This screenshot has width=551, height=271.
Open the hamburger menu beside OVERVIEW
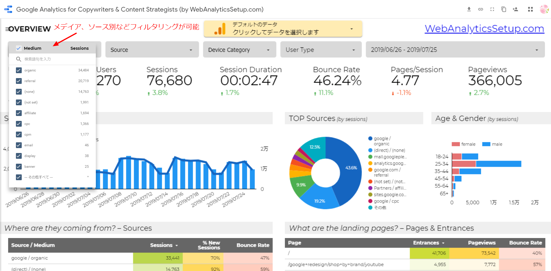(x=7, y=29)
